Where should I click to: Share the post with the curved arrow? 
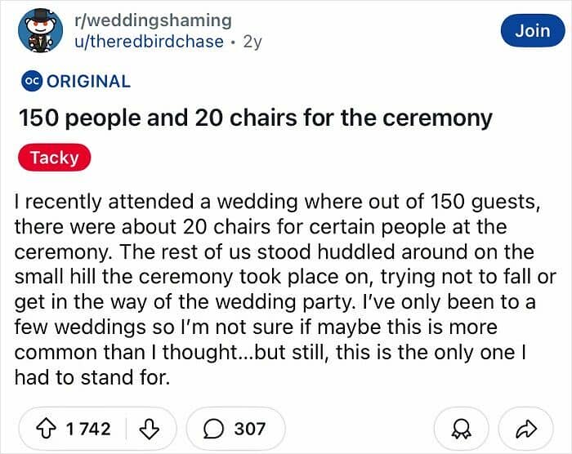point(525,429)
